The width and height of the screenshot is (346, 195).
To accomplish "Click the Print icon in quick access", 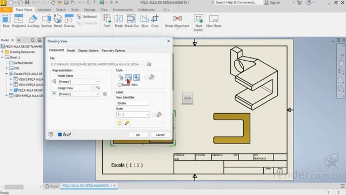I will (66, 3).
